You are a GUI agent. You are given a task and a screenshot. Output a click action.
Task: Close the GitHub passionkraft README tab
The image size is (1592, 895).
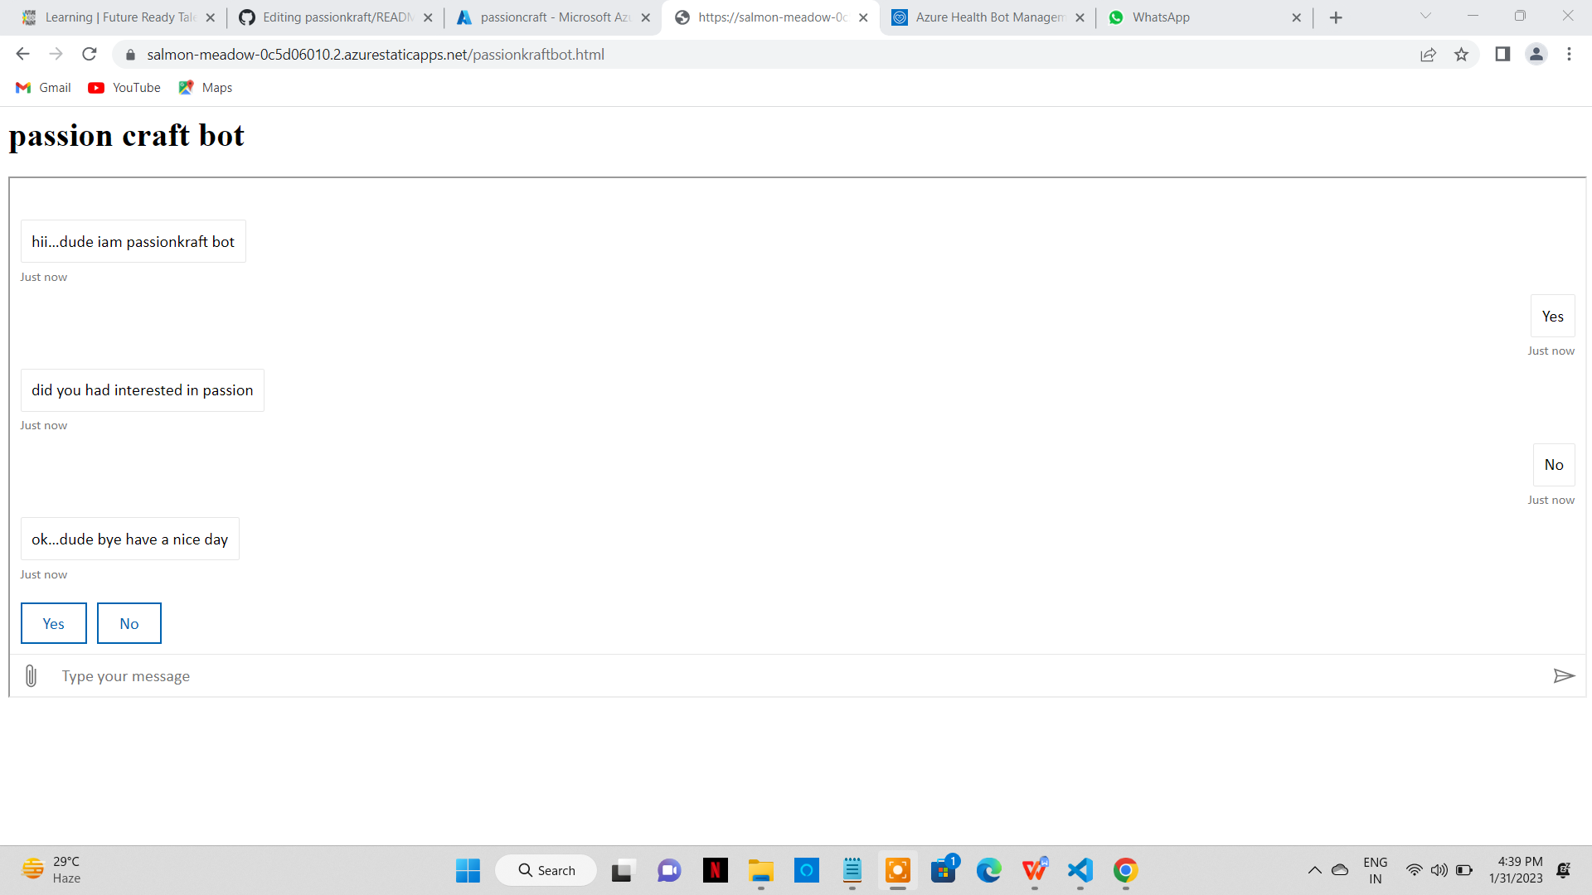tap(428, 17)
